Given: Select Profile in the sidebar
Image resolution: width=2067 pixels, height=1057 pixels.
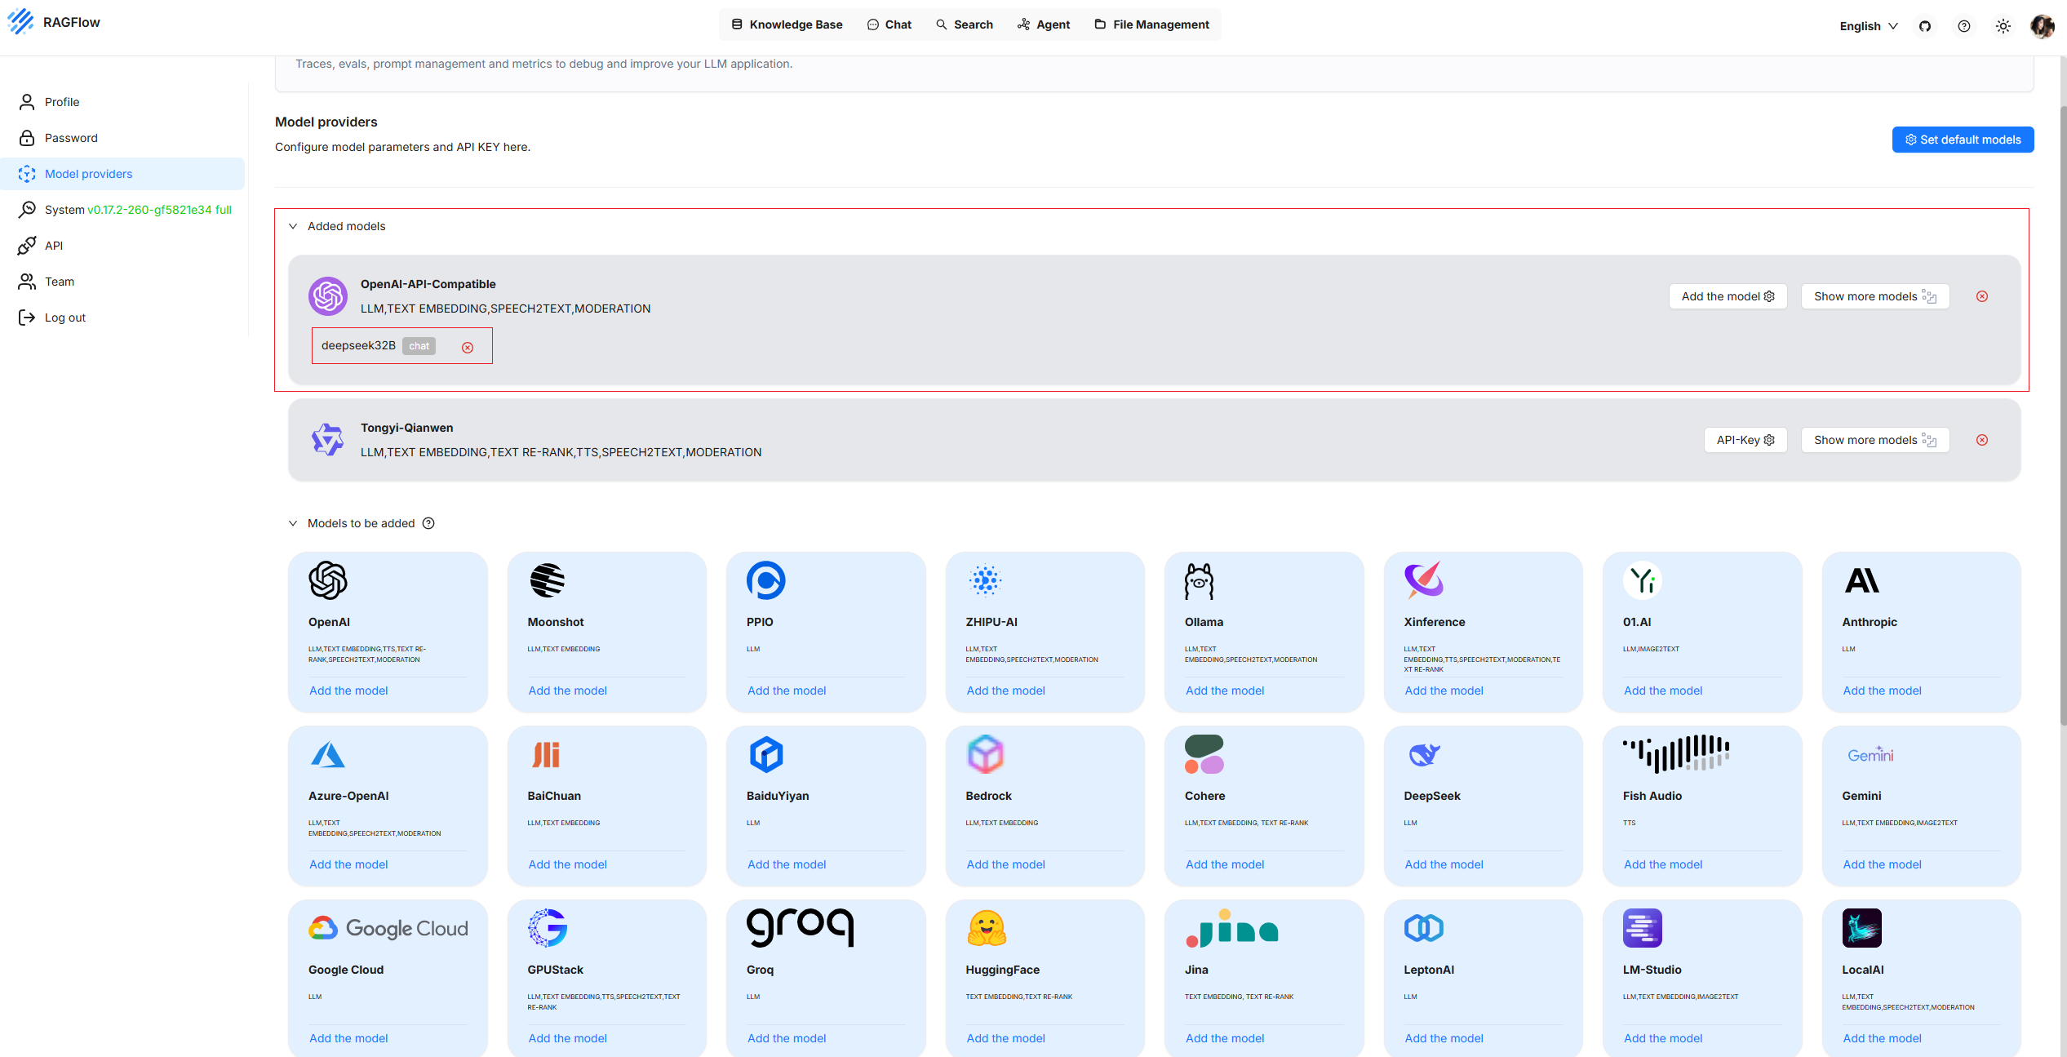Looking at the screenshot, I should point(122,102).
